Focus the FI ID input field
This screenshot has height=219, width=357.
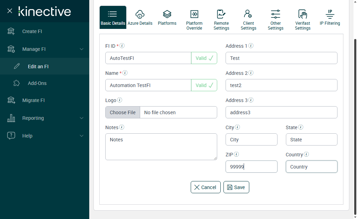[148, 58]
